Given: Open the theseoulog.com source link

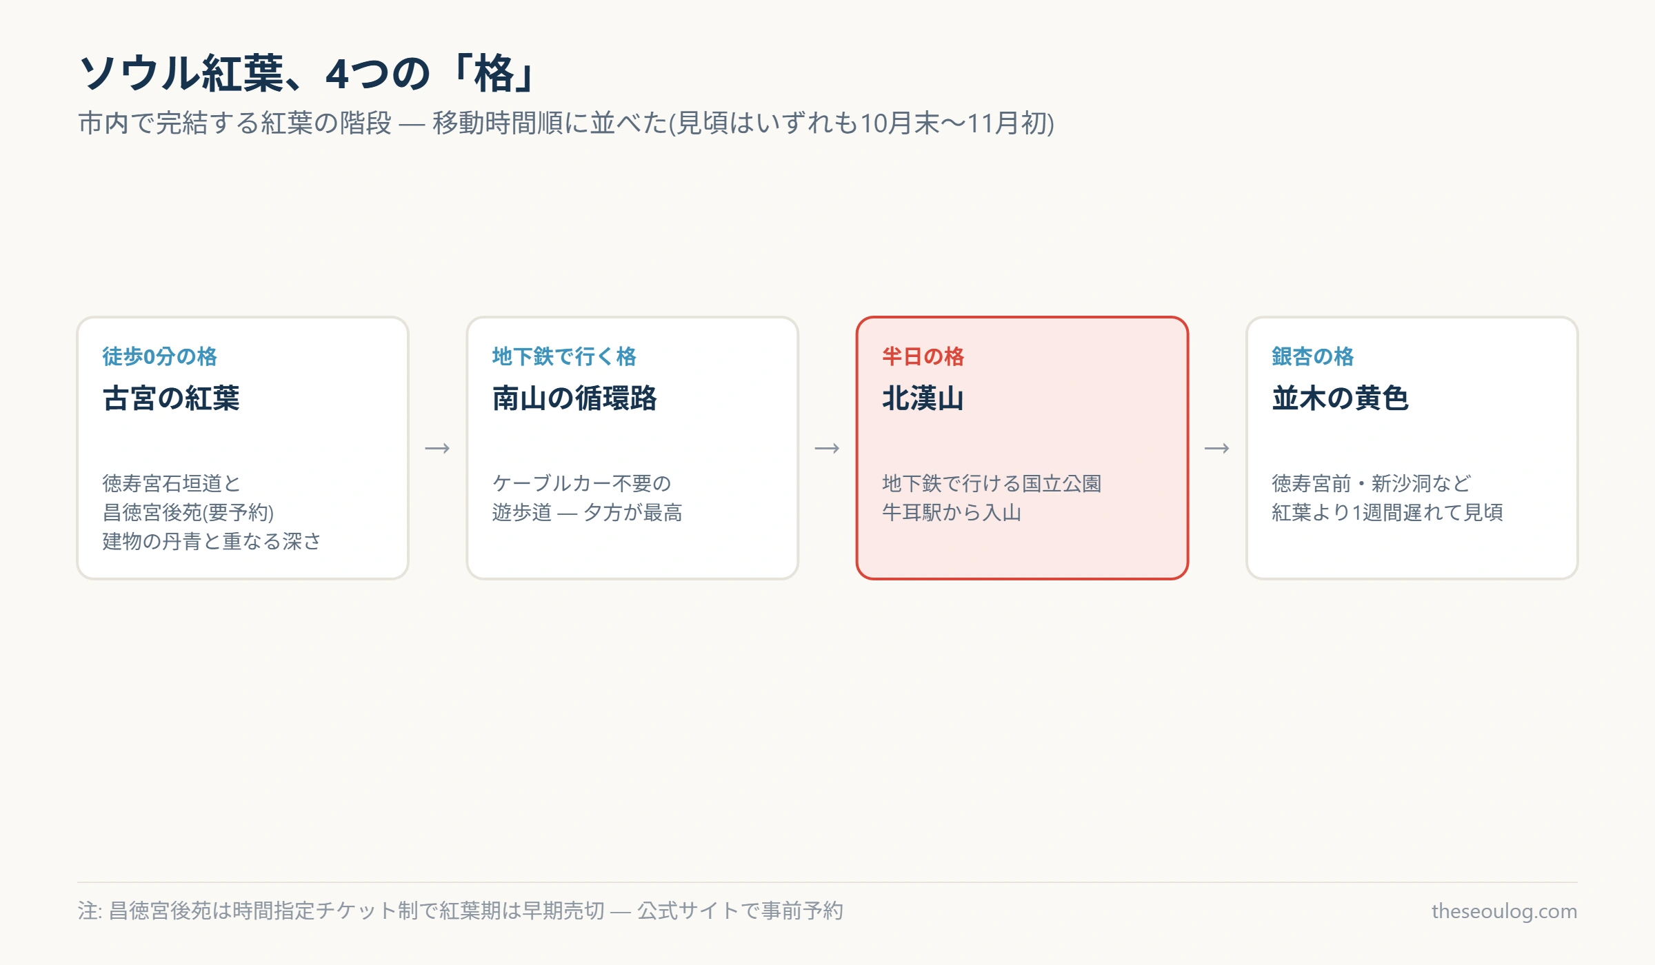Looking at the screenshot, I should [x=1504, y=911].
